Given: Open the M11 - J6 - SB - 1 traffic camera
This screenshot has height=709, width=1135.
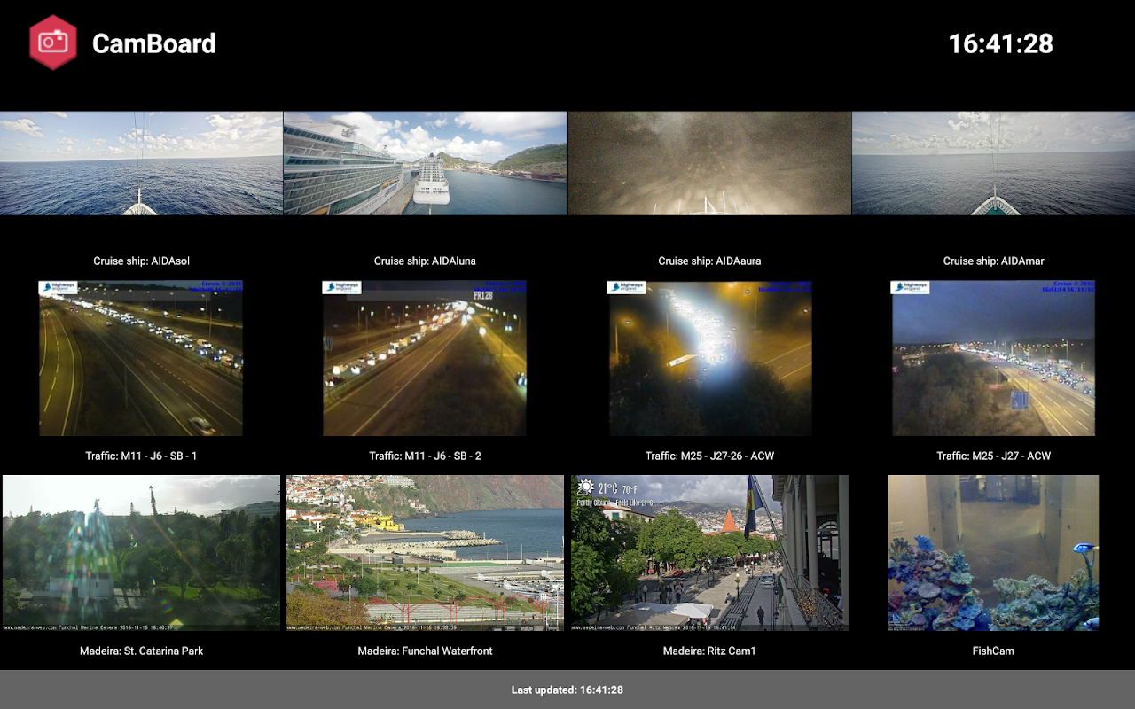Looking at the screenshot, I should point(141,358).
